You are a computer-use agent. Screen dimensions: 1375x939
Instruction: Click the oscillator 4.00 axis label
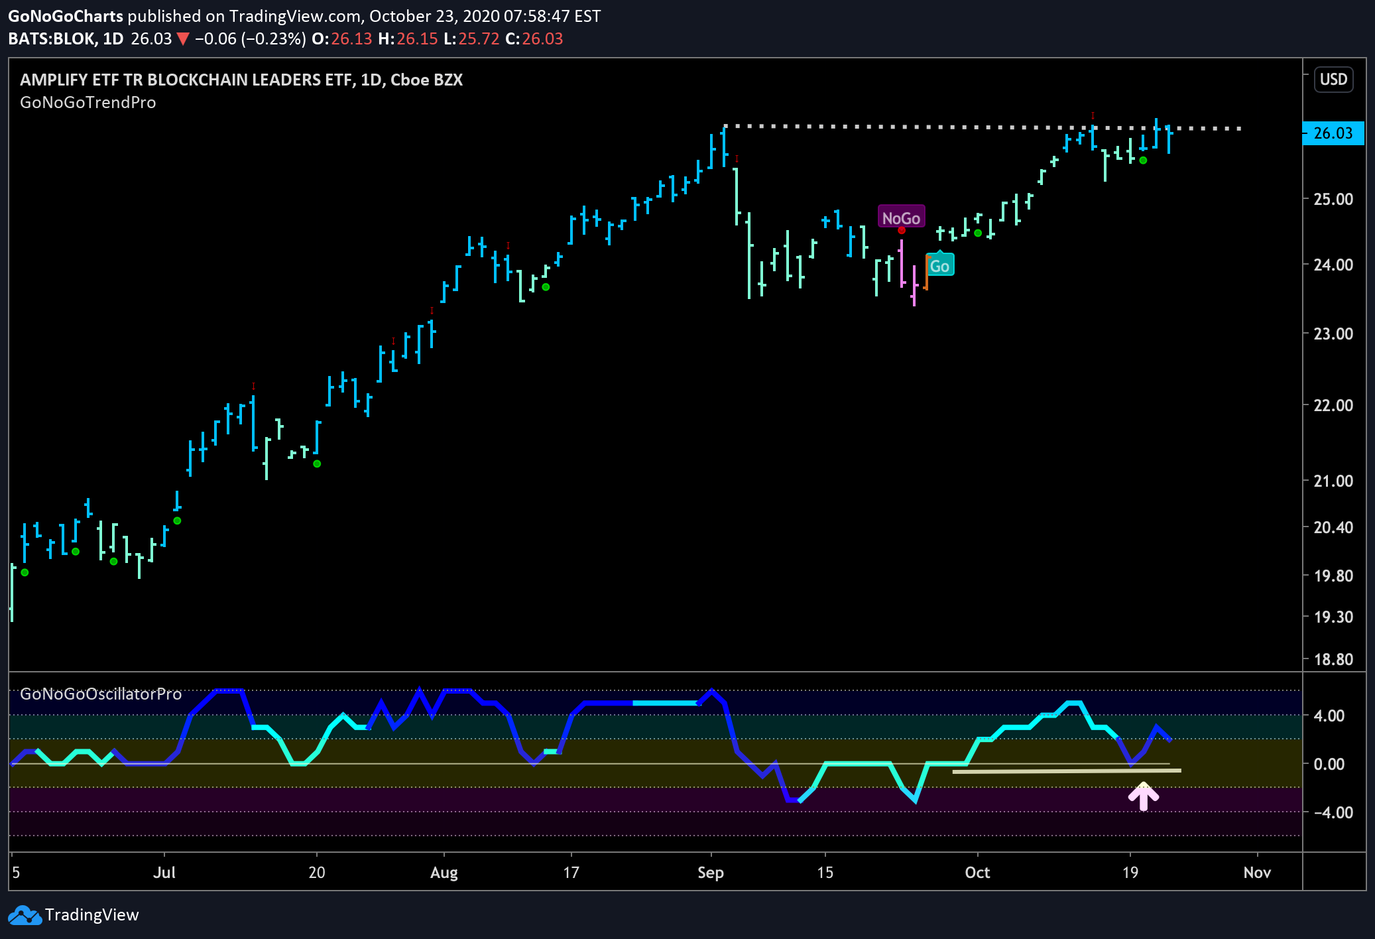(x=1329, y=716)
